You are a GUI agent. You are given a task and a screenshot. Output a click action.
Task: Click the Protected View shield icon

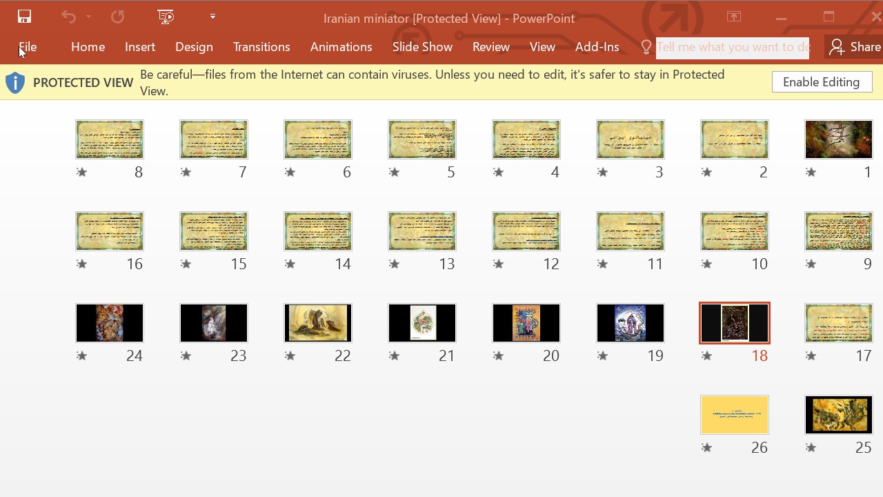(x=15, y=83)
